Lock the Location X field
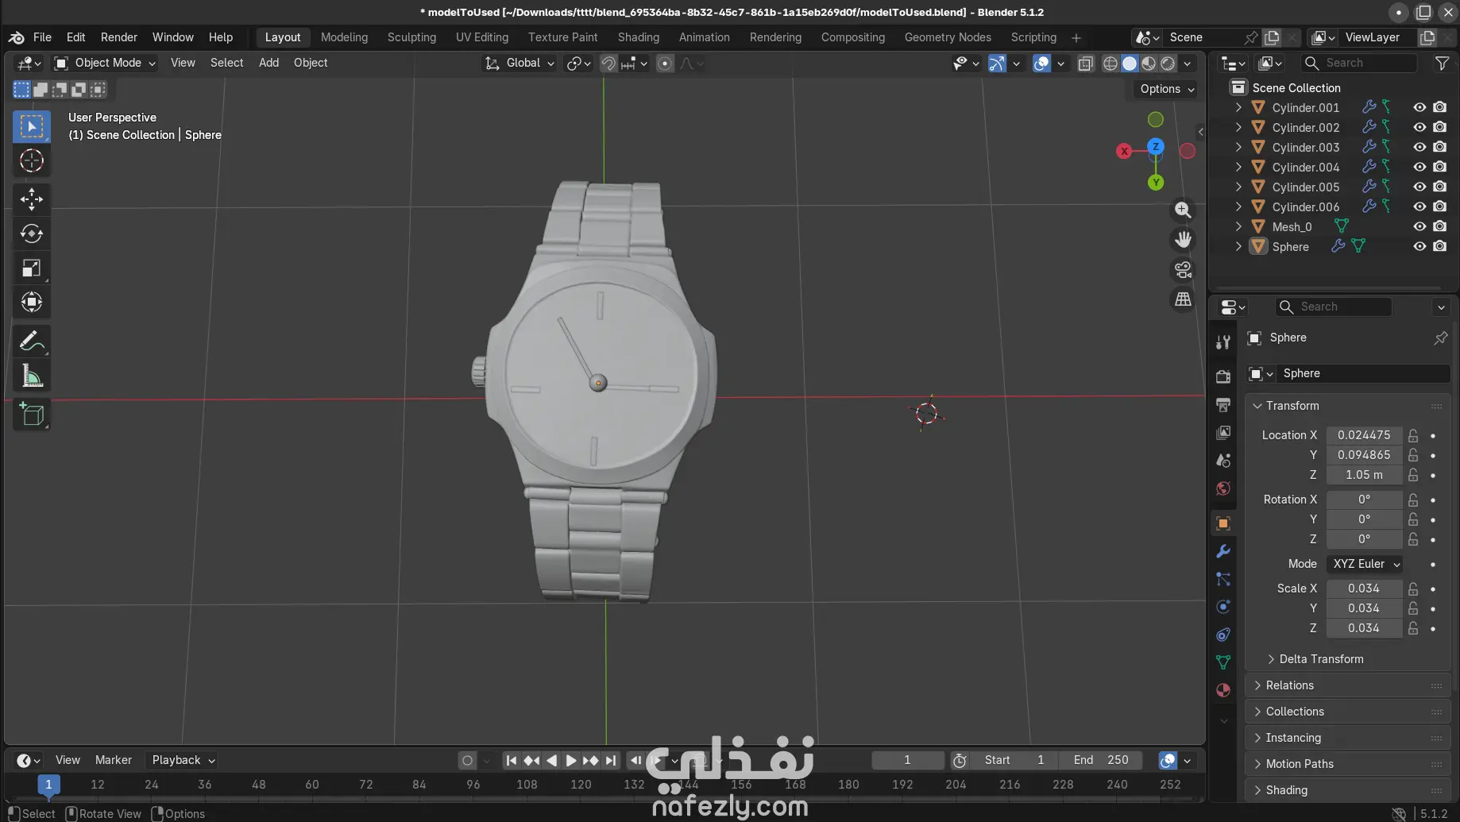1460x822 pixels. click(1413, 435)
